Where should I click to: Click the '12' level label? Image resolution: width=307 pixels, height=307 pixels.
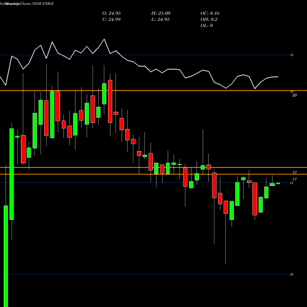pos(295,173)
